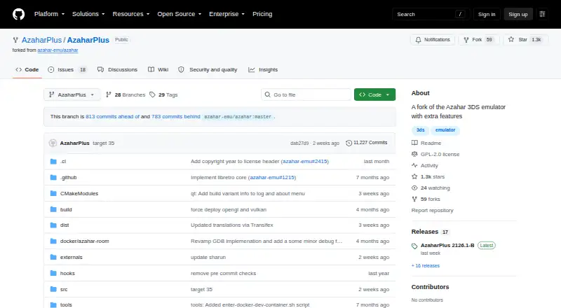Screen dimensions: 561x308
Task: Click the externals folder icon
Action: click(53, 258)
